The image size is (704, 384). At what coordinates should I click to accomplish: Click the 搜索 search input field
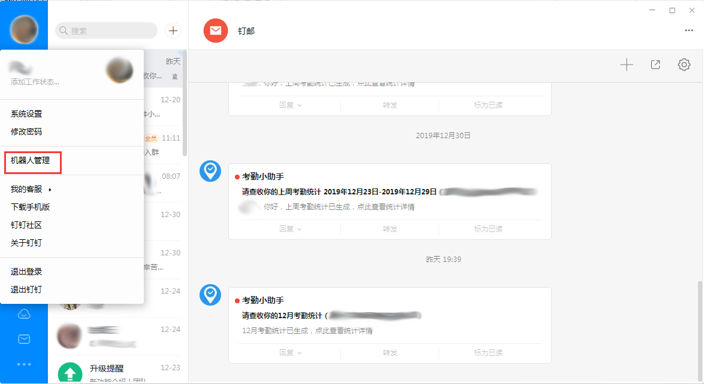coord(106,31)
